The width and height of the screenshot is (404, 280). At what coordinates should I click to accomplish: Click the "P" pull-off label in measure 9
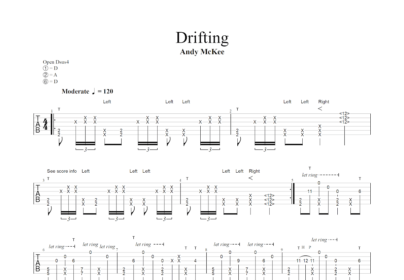point(310,247)
